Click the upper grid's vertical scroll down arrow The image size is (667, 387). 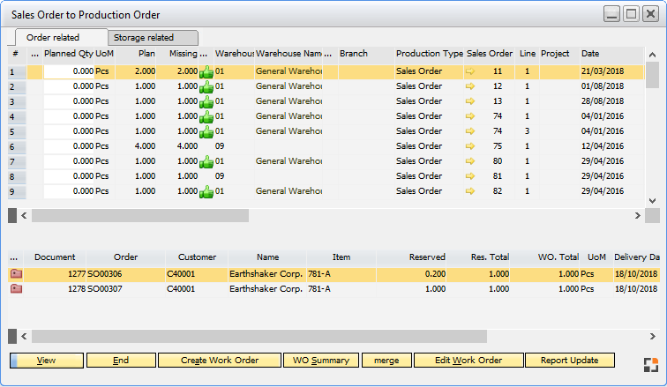[653, 200]
